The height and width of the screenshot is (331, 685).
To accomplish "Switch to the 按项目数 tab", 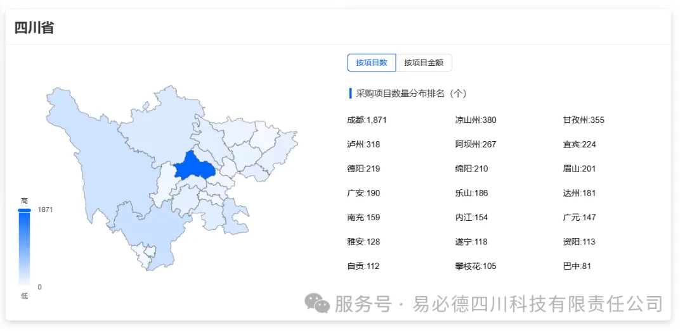I will coord(371,63).
